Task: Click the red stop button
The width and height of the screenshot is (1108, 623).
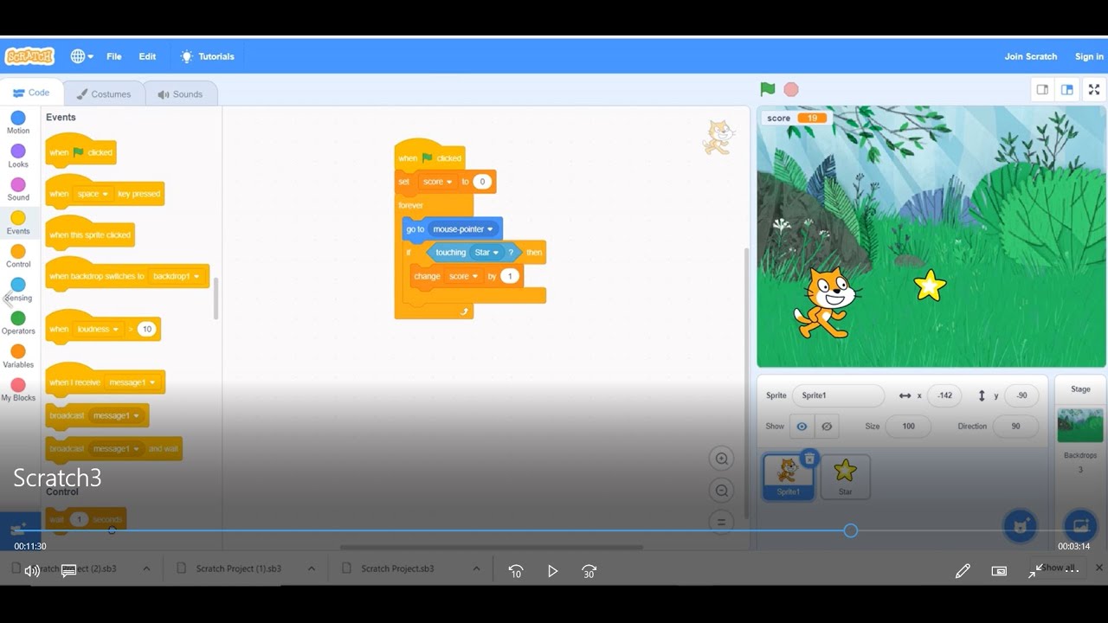Action: (791, 89)
